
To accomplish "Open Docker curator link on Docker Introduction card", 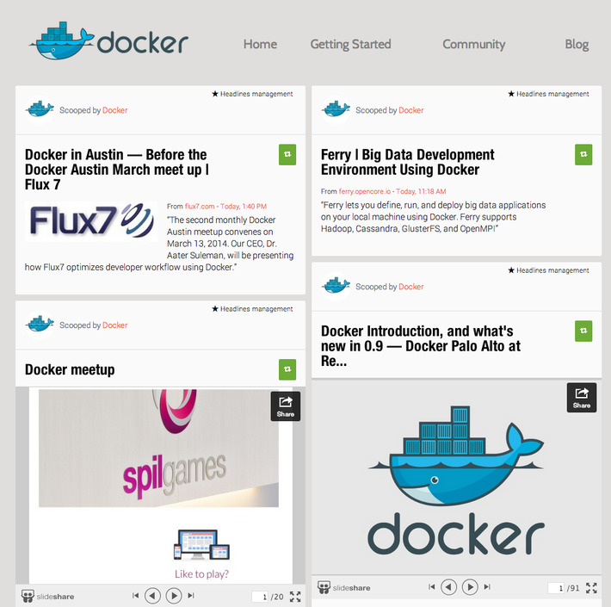I will pyautogui.click(x=410, y=287).
